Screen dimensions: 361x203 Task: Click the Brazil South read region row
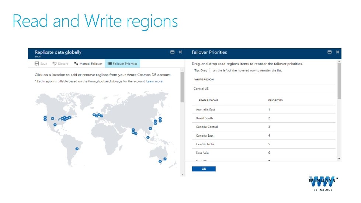tap(263, 118)
